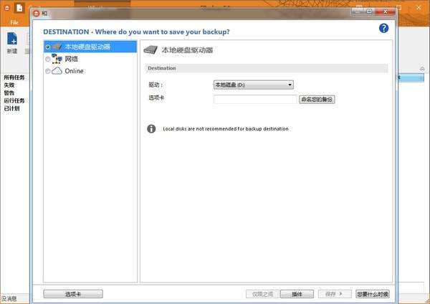Click into the 选项卡 text field
This screenshot has width=430, height=304.
(254, 99)
